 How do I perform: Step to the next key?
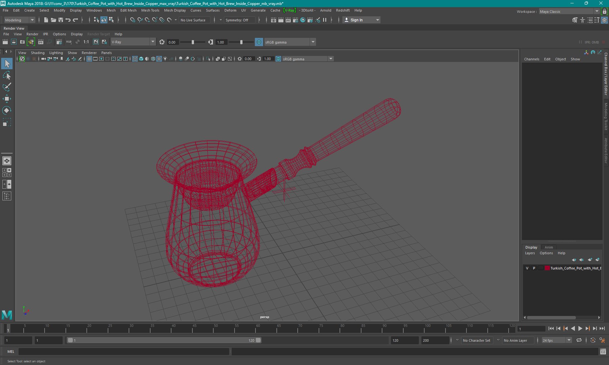tap(588, 328)
